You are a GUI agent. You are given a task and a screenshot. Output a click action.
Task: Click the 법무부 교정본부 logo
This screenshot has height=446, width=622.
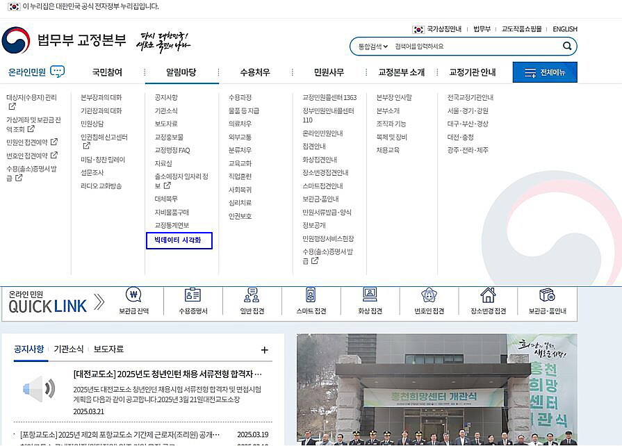pyautogui.click(x=64, y=40)
